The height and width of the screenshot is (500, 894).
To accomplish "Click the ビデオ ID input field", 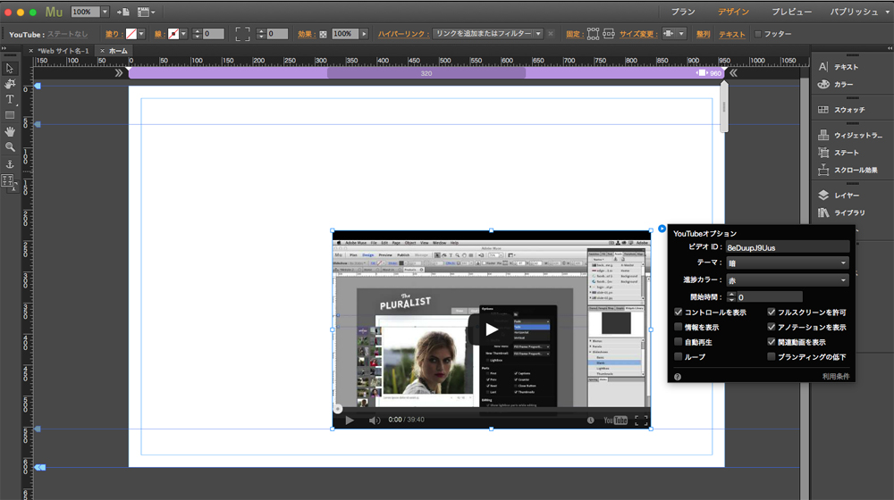I will (x=787, y=247).
